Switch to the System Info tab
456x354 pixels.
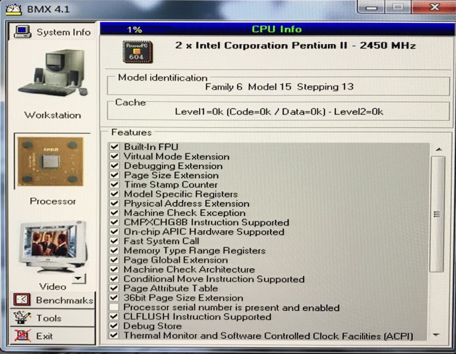tap(63, 32)
